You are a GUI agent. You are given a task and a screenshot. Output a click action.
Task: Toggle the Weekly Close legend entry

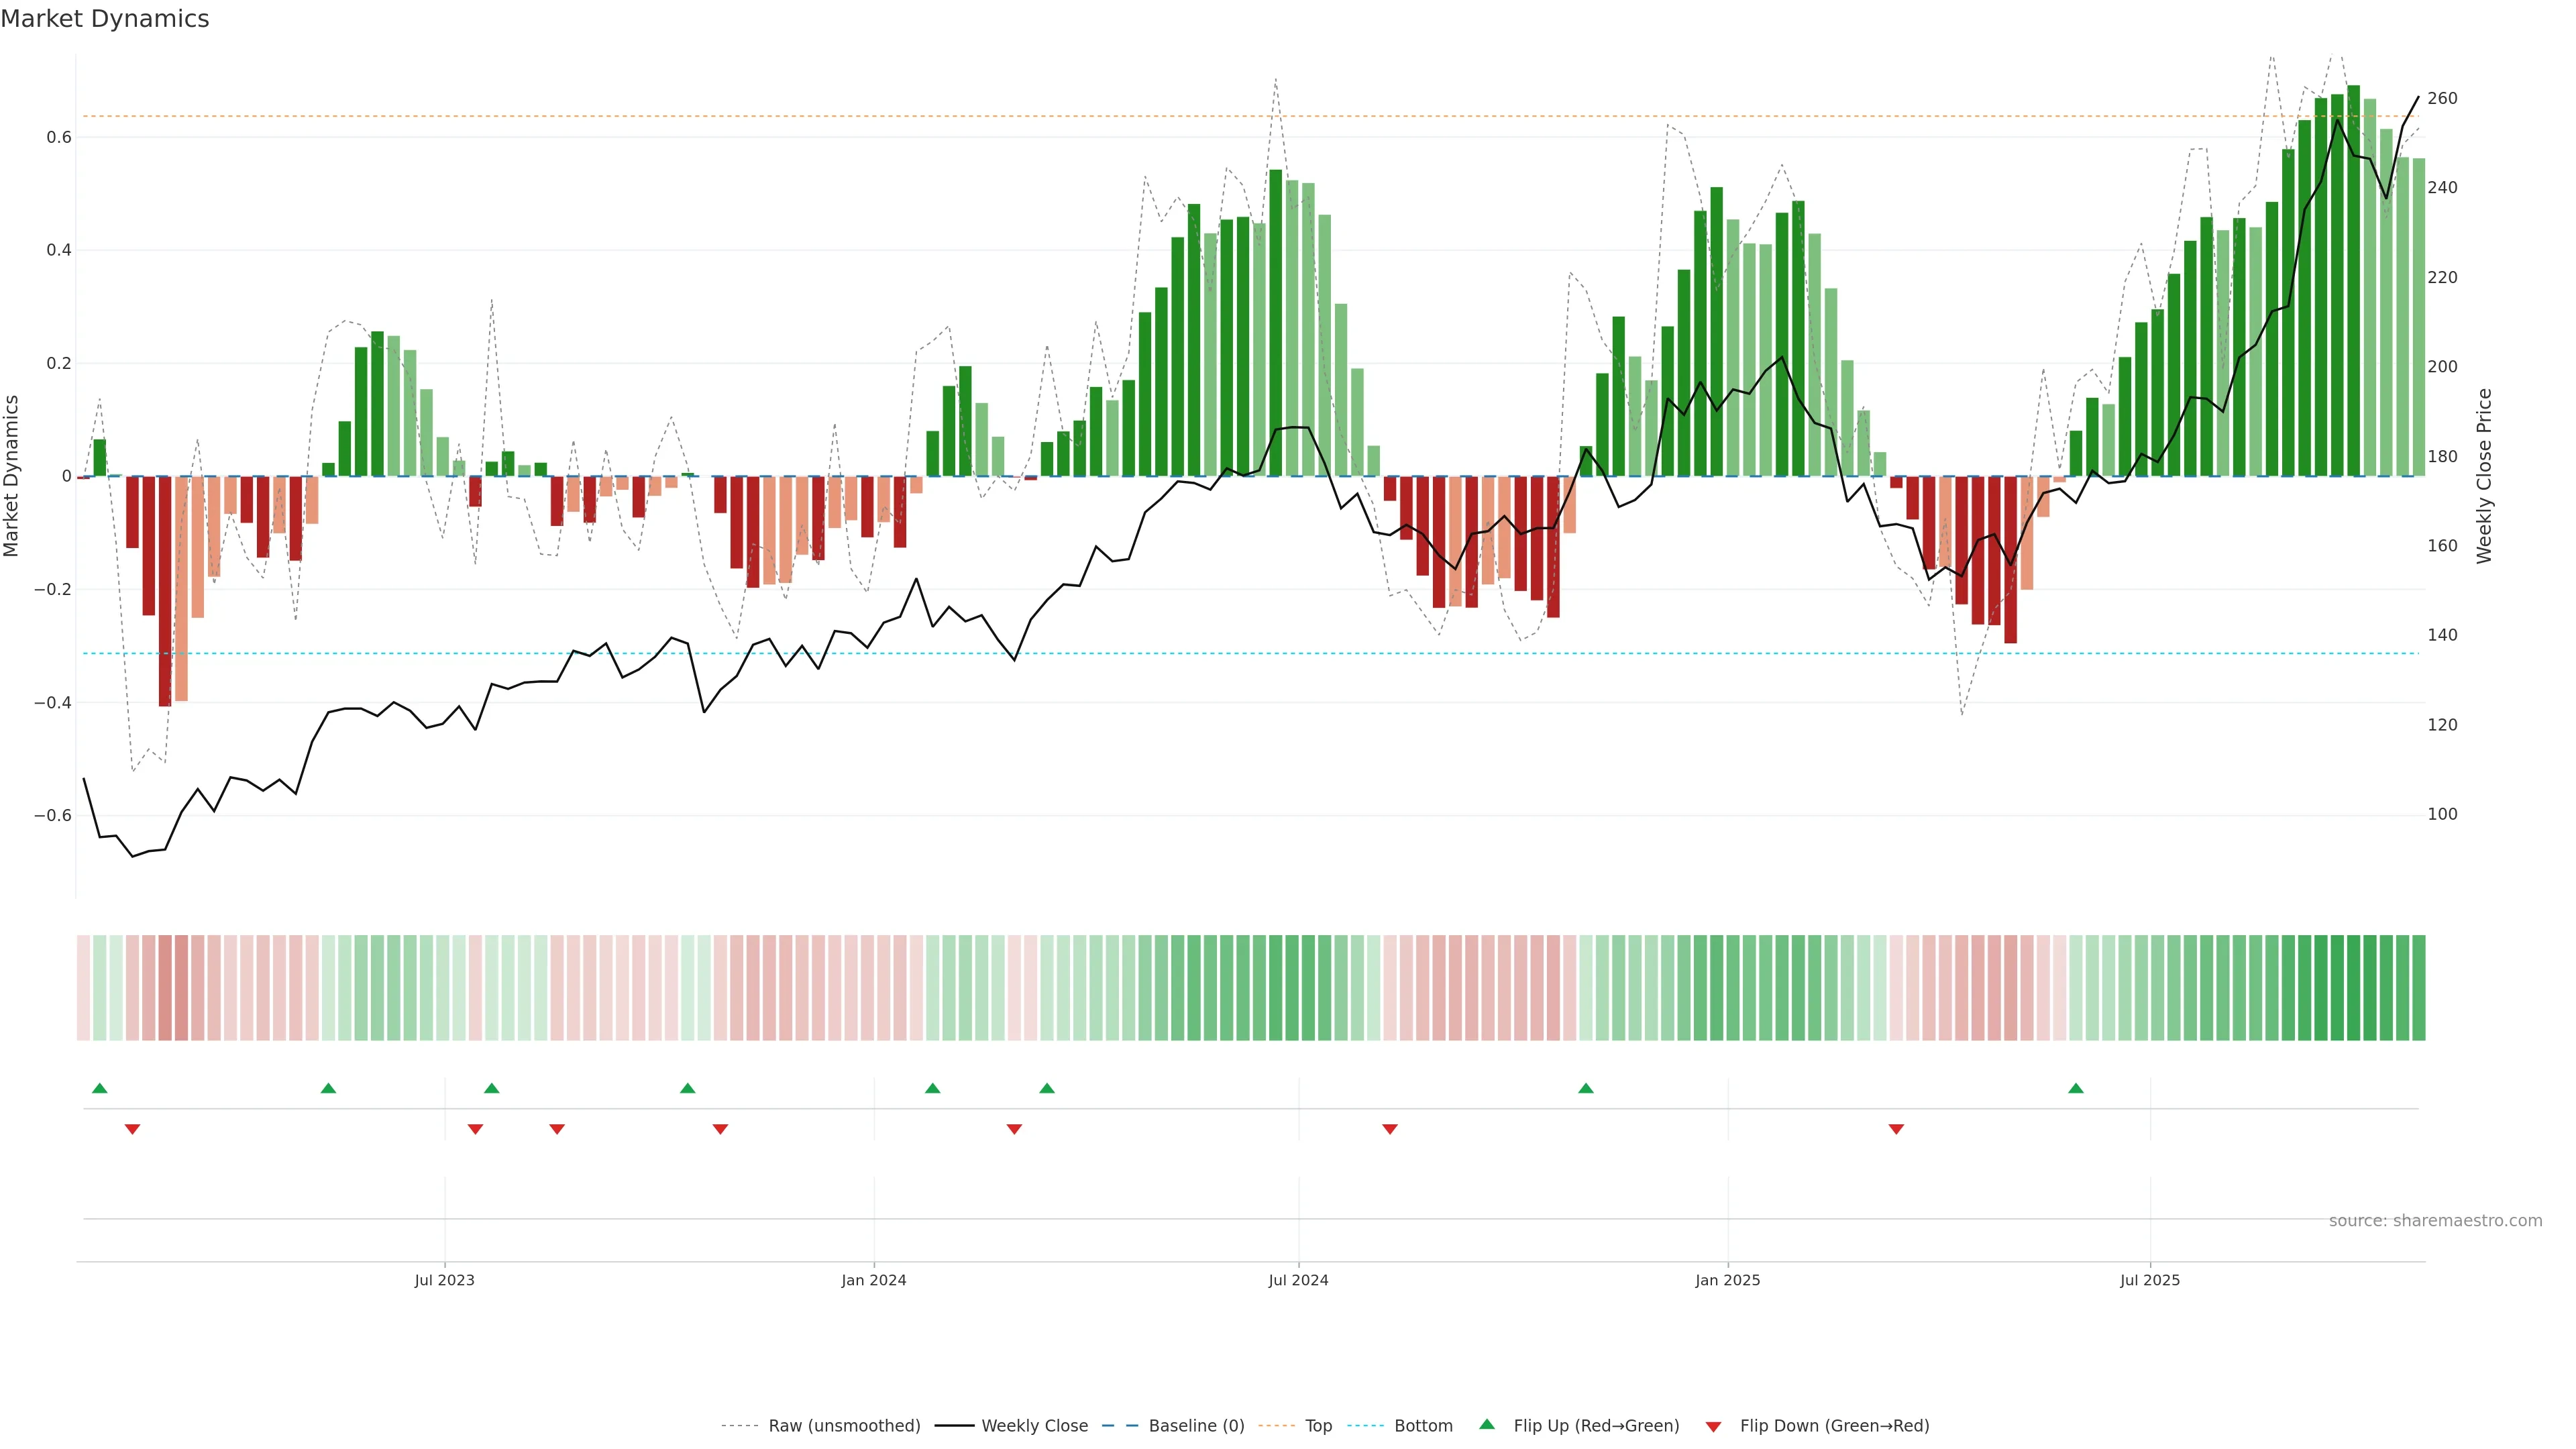1034,1426
